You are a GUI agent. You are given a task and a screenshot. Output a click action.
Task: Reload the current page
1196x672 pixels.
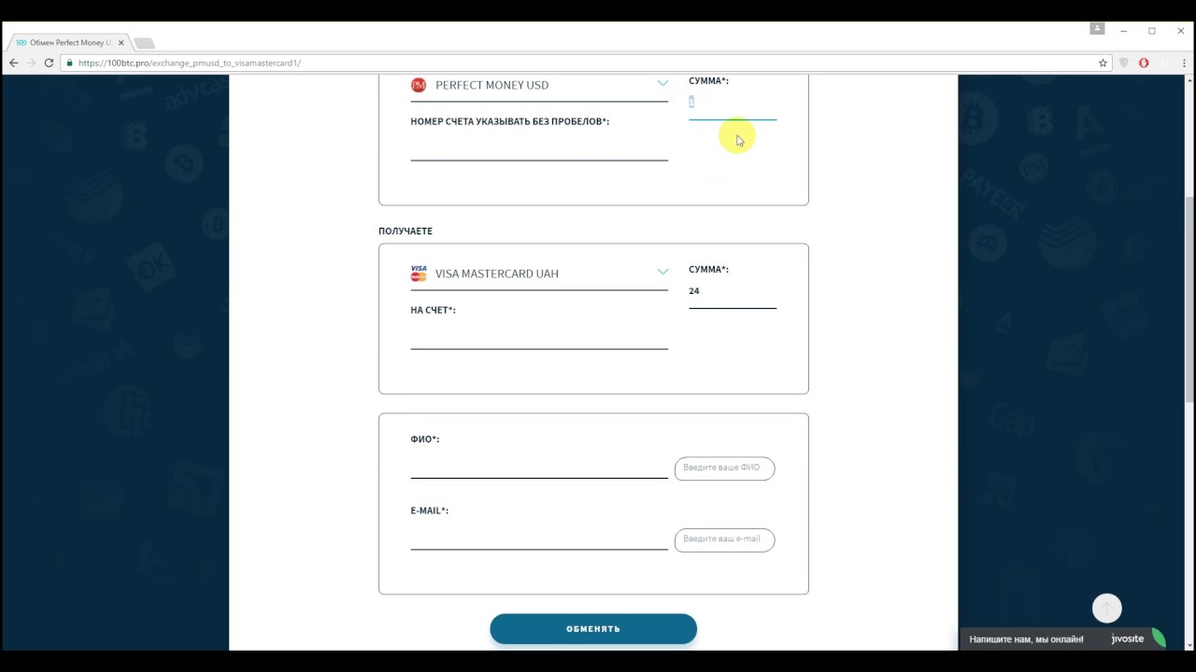point(49,63)
